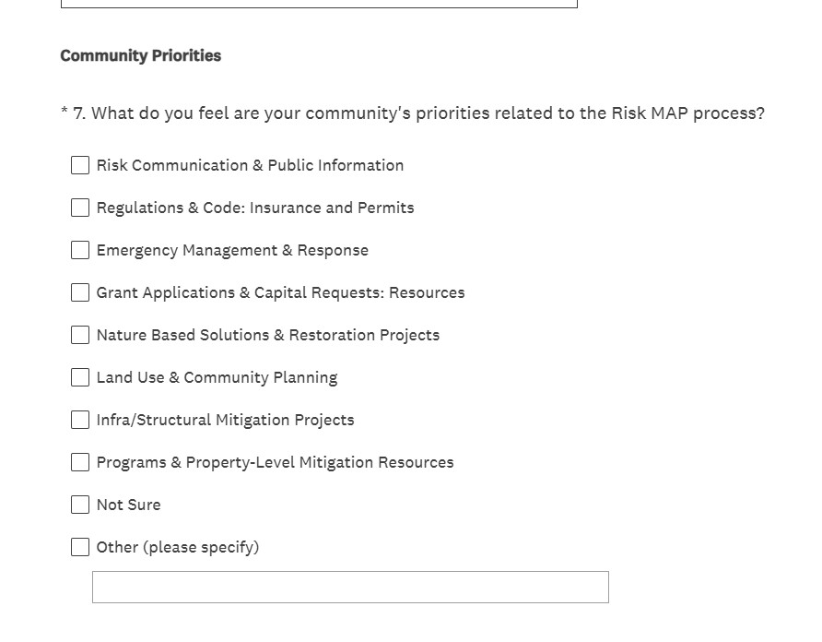Screen dimensions: 822x642
Task: Click the Not Sure label text
Action: [128, 505]
